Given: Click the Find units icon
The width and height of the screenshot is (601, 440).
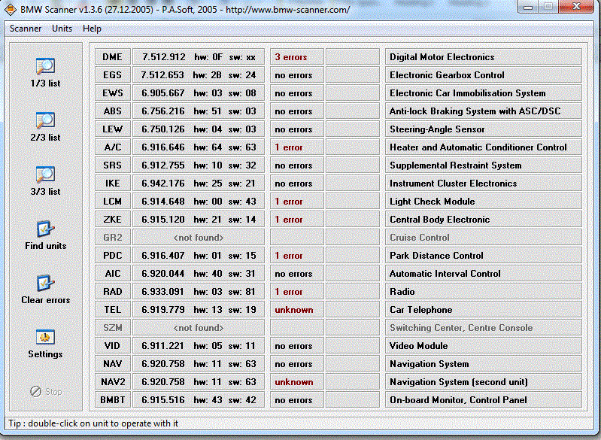Looking at the screenshot, I should coord(45,229).
